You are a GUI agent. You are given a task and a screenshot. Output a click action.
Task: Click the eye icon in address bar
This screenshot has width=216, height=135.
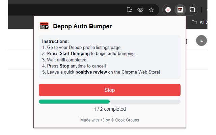pos(140,10)
